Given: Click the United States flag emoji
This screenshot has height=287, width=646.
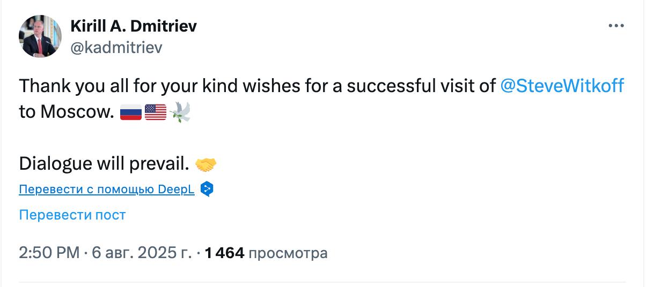Looking at the screenshot, I should [x=156, y=113].
